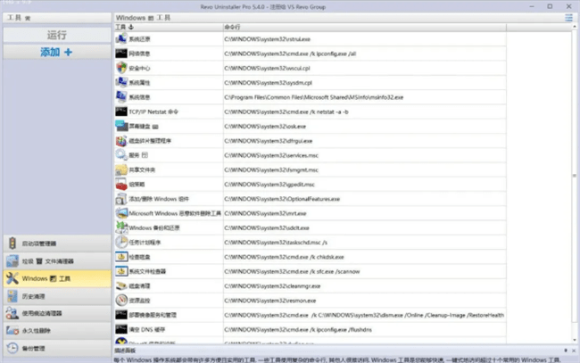Screen dimensions: 580x363
Task: Select the disk cleanup cleanmgr.exe icon
Action: 121,285
